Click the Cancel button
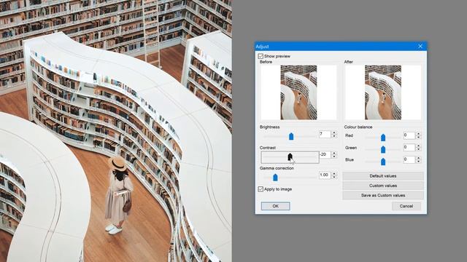Screen dimensions: 467x262 406,206
